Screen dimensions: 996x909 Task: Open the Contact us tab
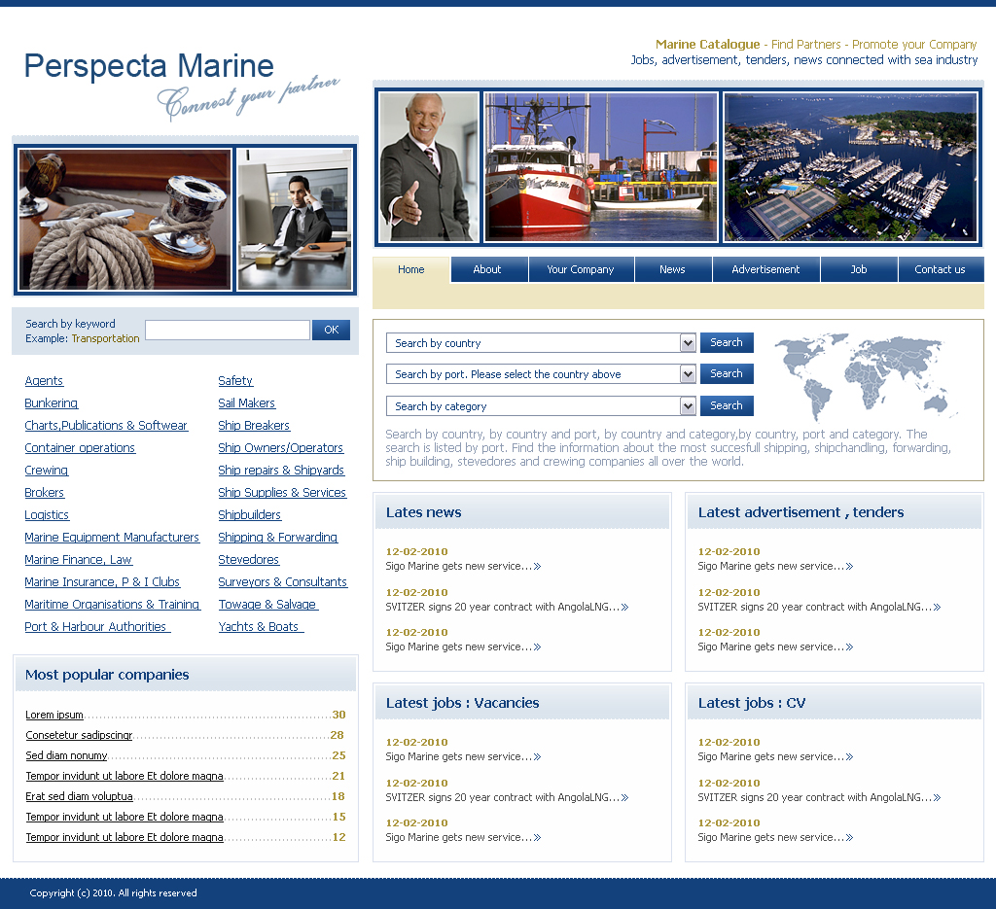click(941, 269)
